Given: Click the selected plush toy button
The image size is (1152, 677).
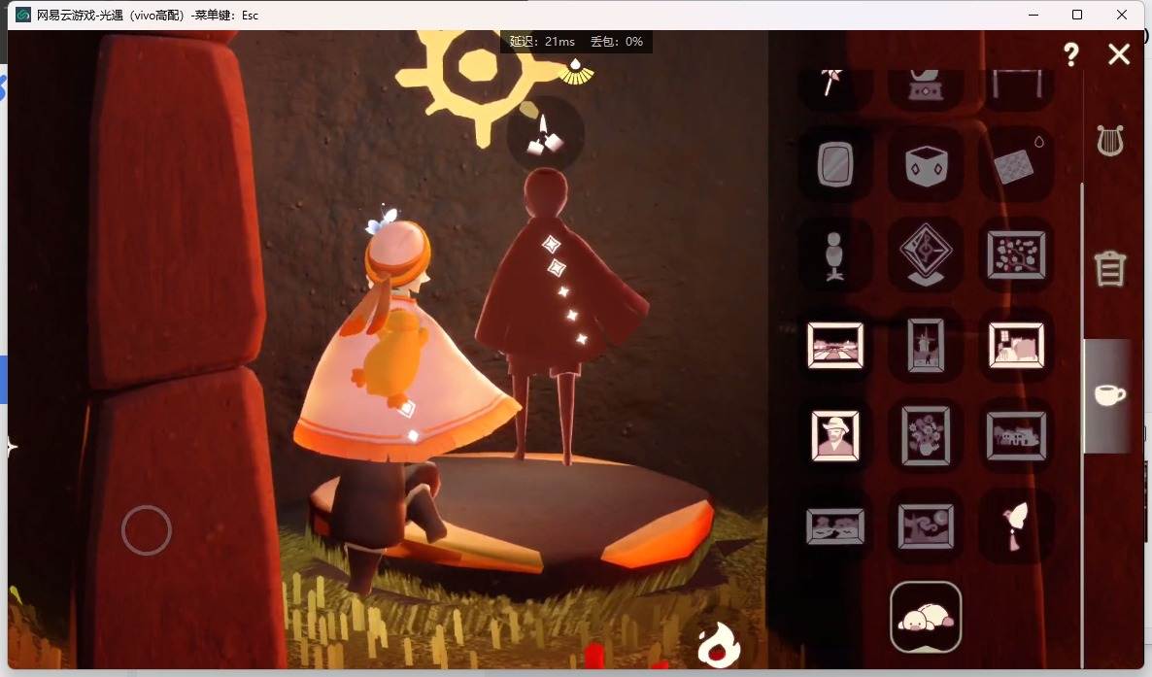Looking at the screenshot, I should (x=926, y=617).
